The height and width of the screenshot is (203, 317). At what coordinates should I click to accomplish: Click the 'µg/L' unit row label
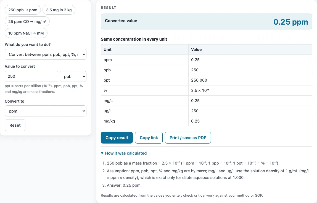tap(108, 111)
